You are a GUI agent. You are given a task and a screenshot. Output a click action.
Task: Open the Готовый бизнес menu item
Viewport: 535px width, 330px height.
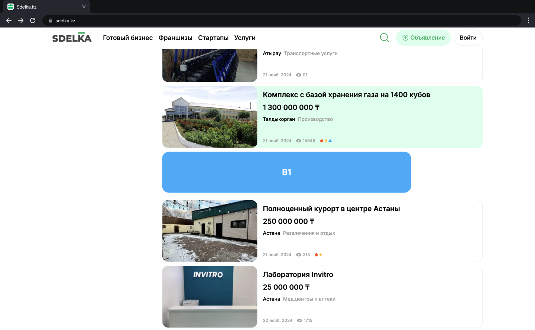click(128, 38)
